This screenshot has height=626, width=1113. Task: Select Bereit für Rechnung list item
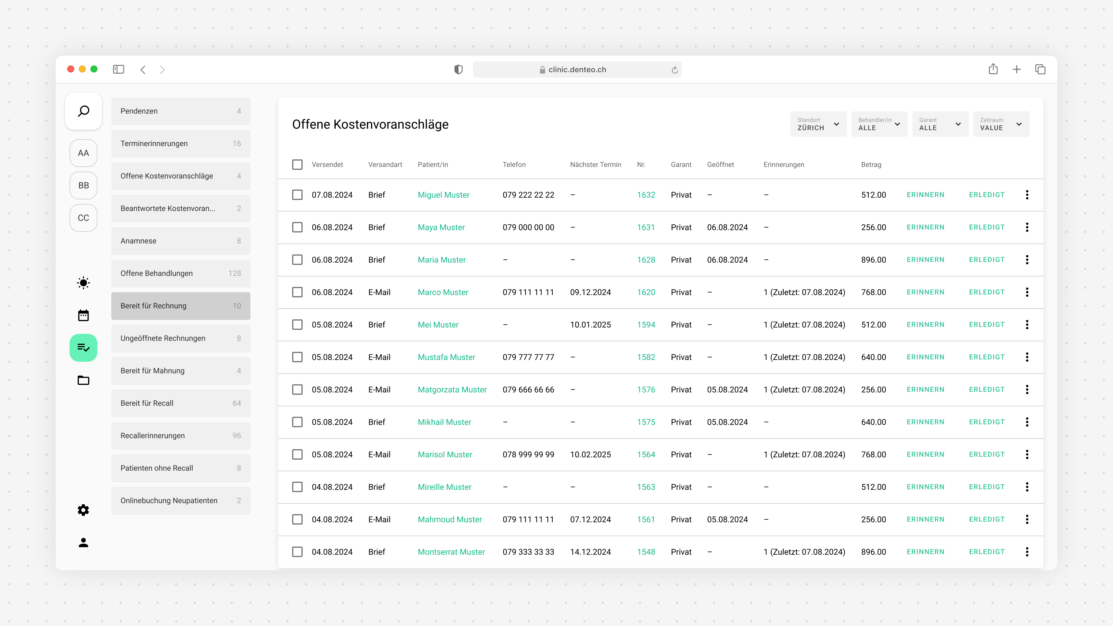point(181,306)
